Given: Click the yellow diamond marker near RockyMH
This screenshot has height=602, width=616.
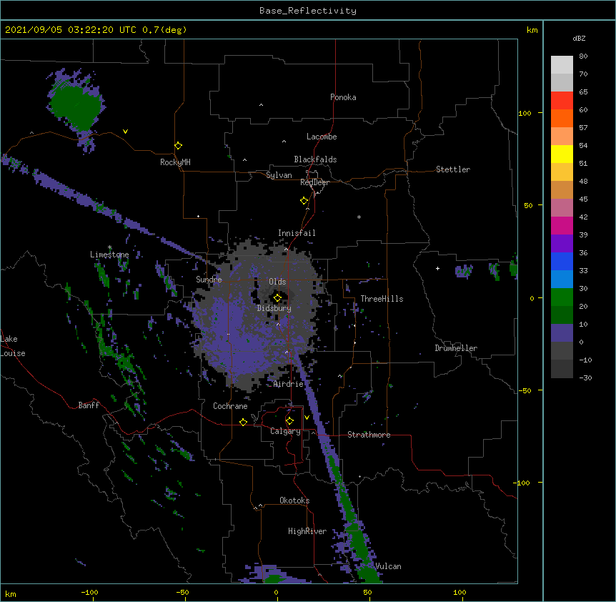Looking at the screenshot, I should (178, 145).
